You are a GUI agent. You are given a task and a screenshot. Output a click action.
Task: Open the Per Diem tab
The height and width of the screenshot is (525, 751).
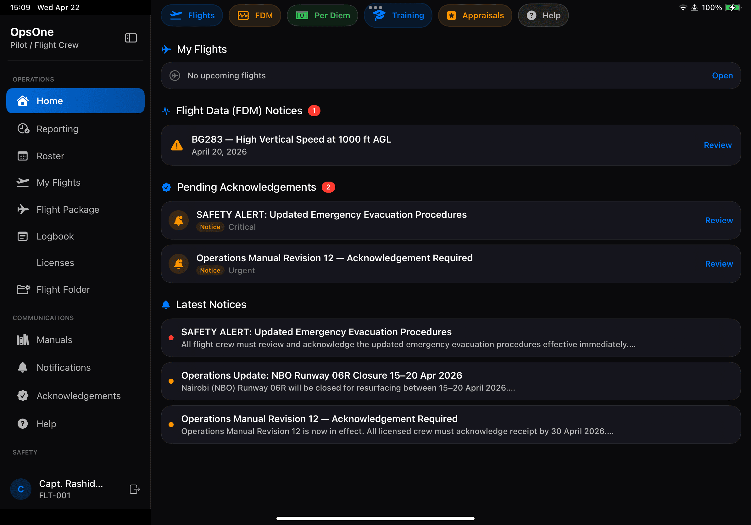(x=323, y=15)
